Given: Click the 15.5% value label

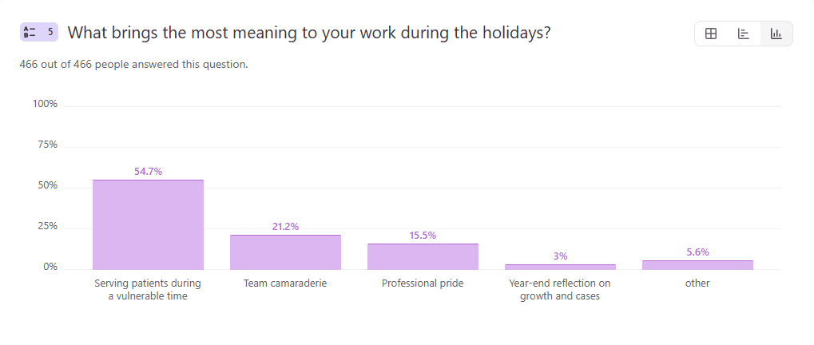Looking at the screenshot, I should pyautogui.click(x=423, y=236).
